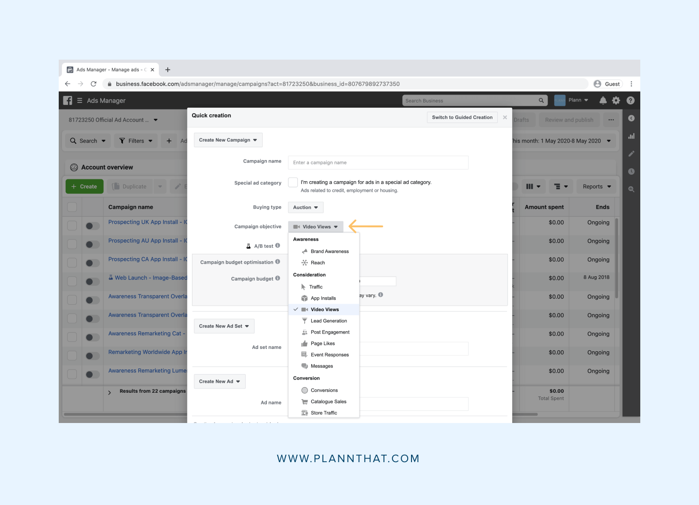Open the Official Ad Account selector dropdown
699x505 pixels.
[x=113, y=120]
